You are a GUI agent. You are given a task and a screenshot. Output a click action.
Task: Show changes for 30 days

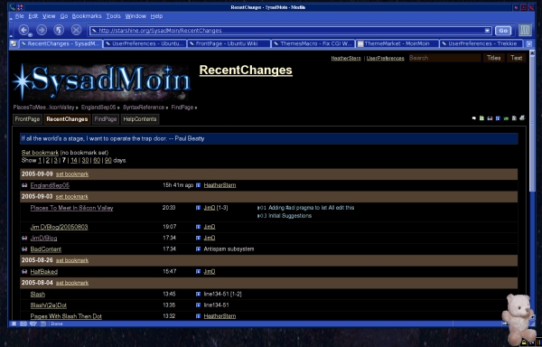click(x=85, y=160)
